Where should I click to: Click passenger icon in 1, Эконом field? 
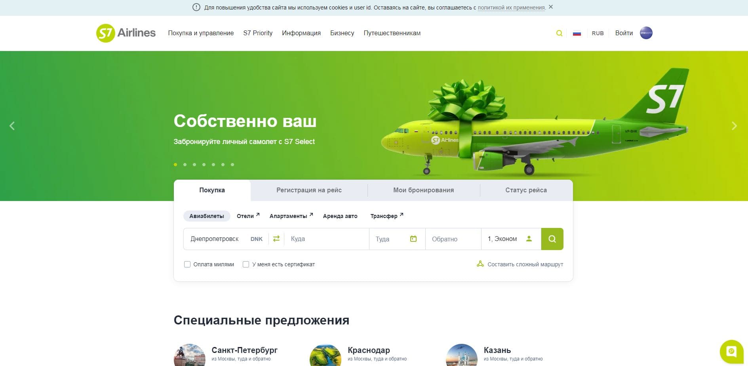529,239
